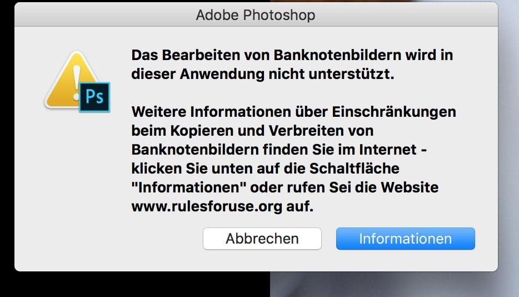Click the word "Einschränkungen" in message

(394, 112)
